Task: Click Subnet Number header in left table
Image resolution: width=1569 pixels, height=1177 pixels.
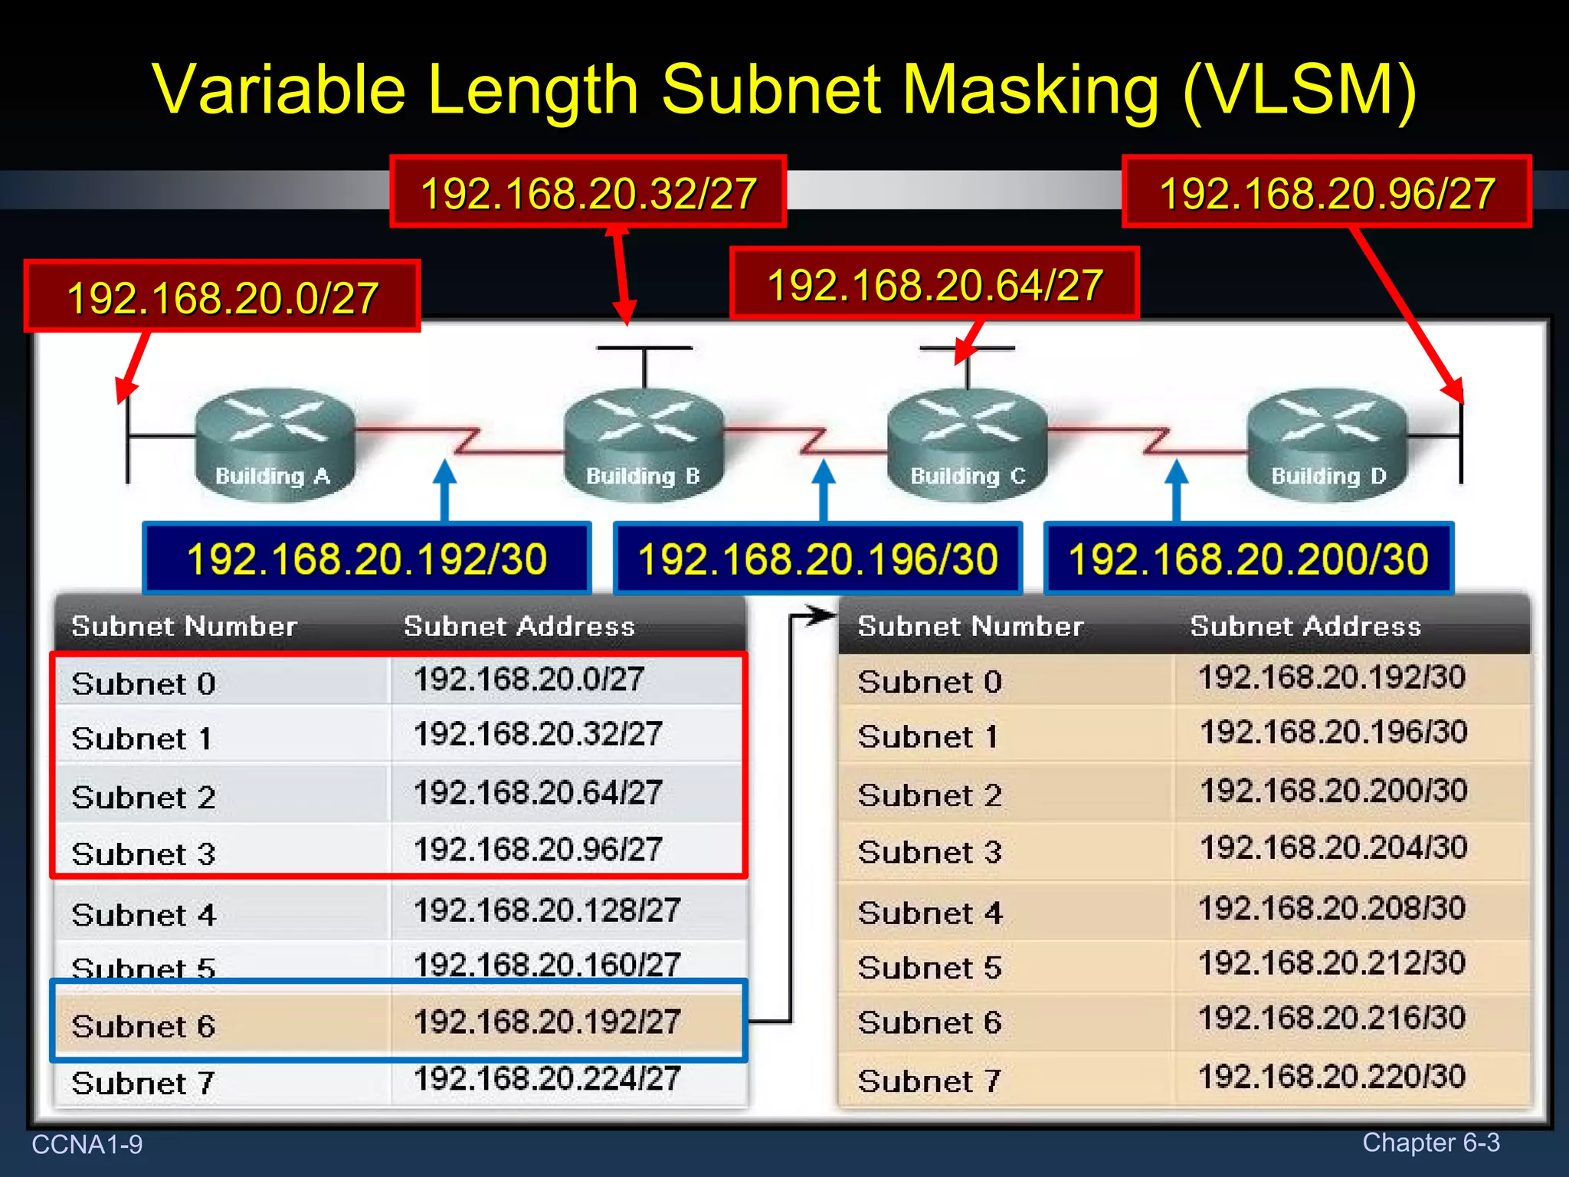Action: (x=184, y=626)
